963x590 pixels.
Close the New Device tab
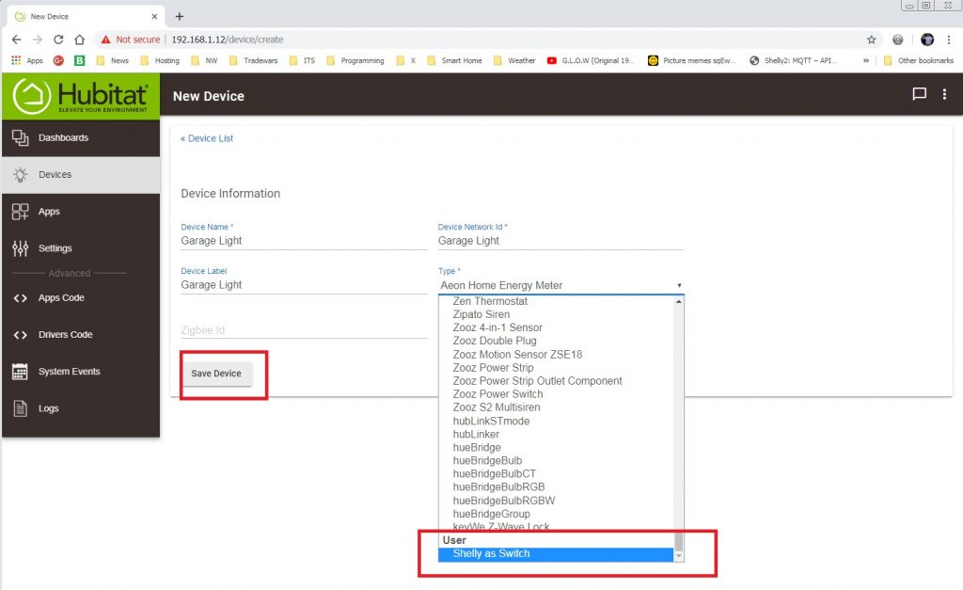[x=154, y=17]
